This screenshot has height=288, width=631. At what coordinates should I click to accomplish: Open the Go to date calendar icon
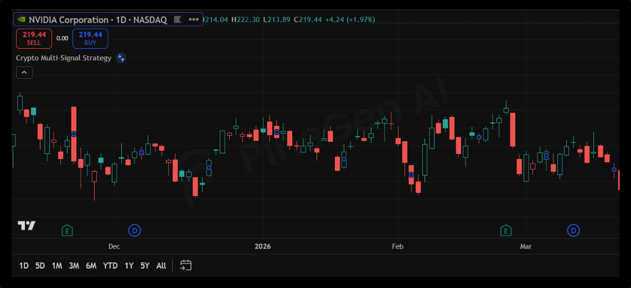pyautogui.click(x=185, y=265)
